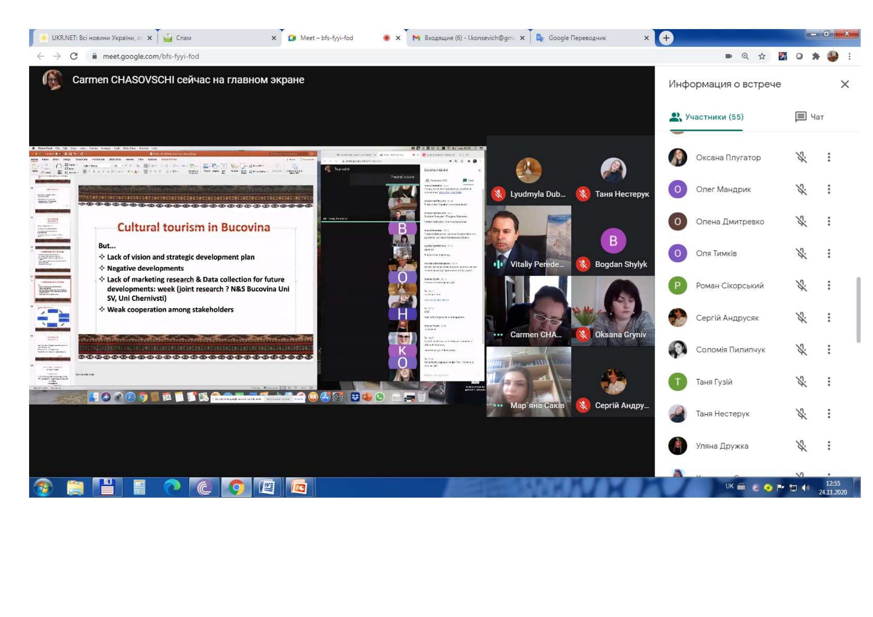Open more options for Уляна Дружка
This screenshot has height=617, width=873.
click(829, 445)
